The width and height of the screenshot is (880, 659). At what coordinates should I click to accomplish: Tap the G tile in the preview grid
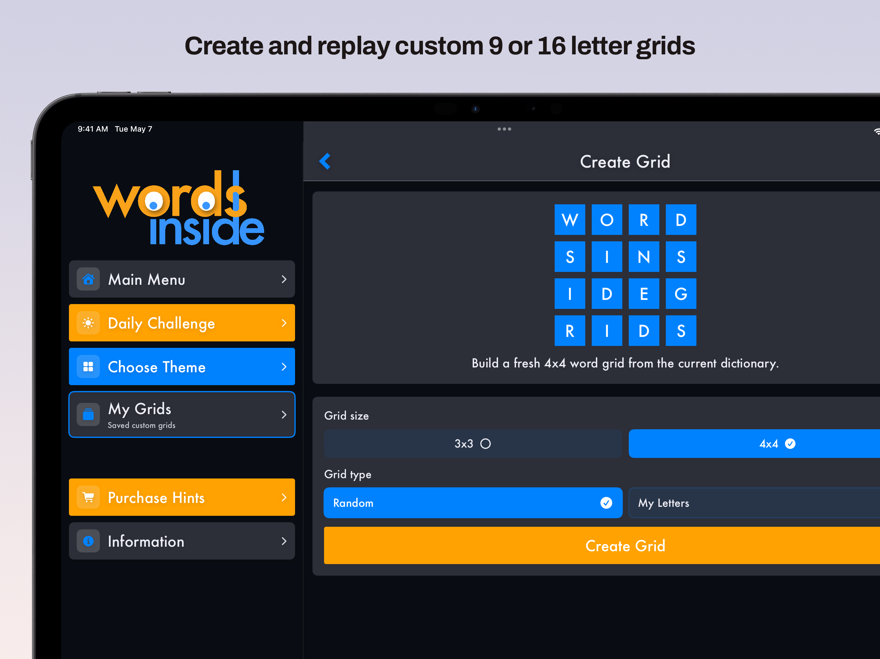[x=681, y=293]
